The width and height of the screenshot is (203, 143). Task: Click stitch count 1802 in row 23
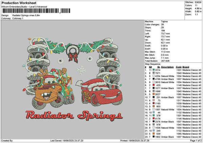tap(158, 137)
